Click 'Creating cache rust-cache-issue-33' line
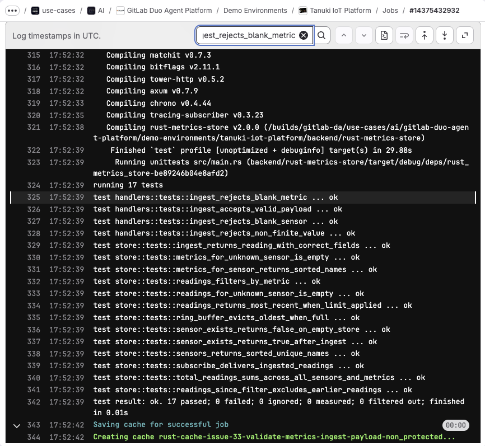The height and width of the screenshot is (446, 485). click(274, 437)
